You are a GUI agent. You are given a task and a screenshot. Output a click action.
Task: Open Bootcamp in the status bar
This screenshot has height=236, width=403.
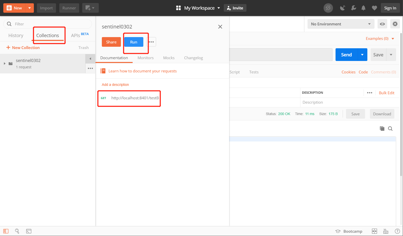pos(349,231)
